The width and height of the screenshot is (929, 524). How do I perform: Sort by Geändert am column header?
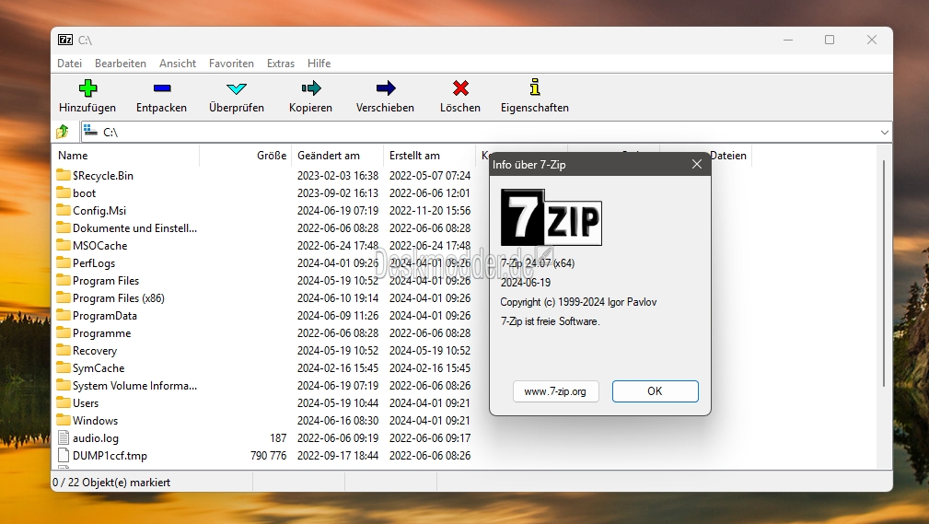pyautogui.click(x=338, y=156)
